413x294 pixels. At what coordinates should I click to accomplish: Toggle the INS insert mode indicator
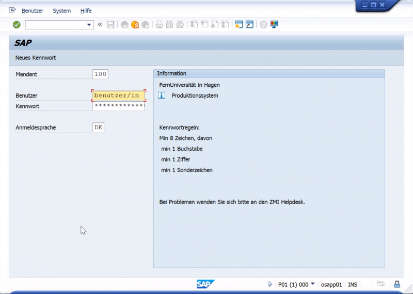pyautogui.click(x=353, y=285)
